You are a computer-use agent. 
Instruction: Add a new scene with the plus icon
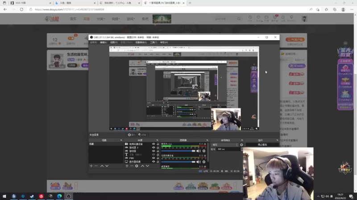[91, 166]
